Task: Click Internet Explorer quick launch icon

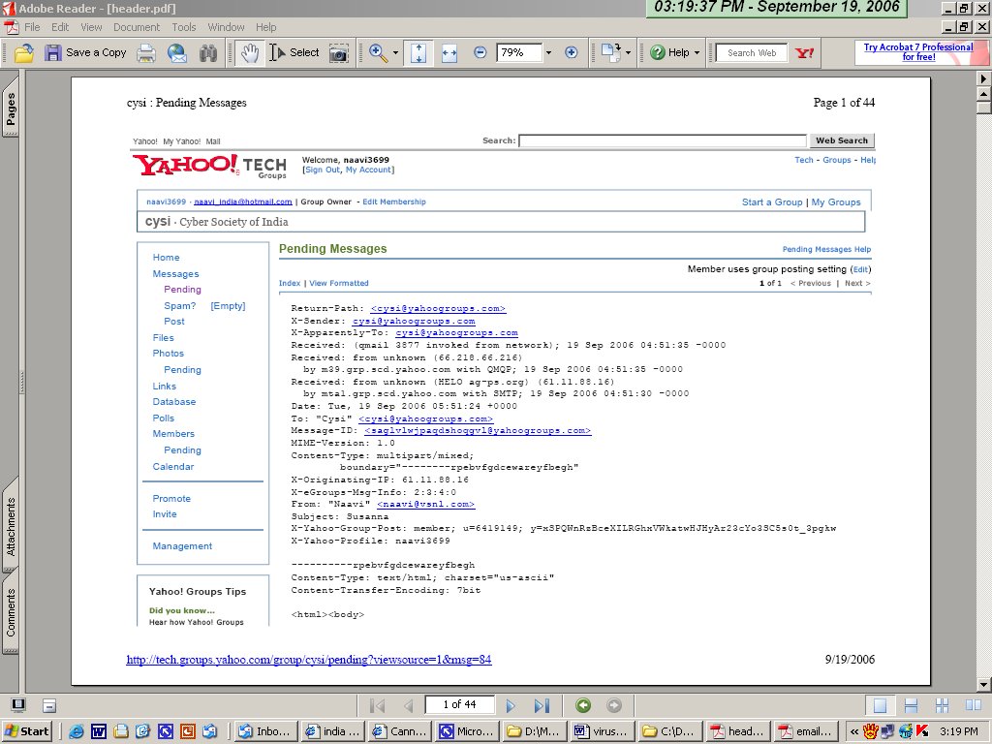Action: coord(77,731)
